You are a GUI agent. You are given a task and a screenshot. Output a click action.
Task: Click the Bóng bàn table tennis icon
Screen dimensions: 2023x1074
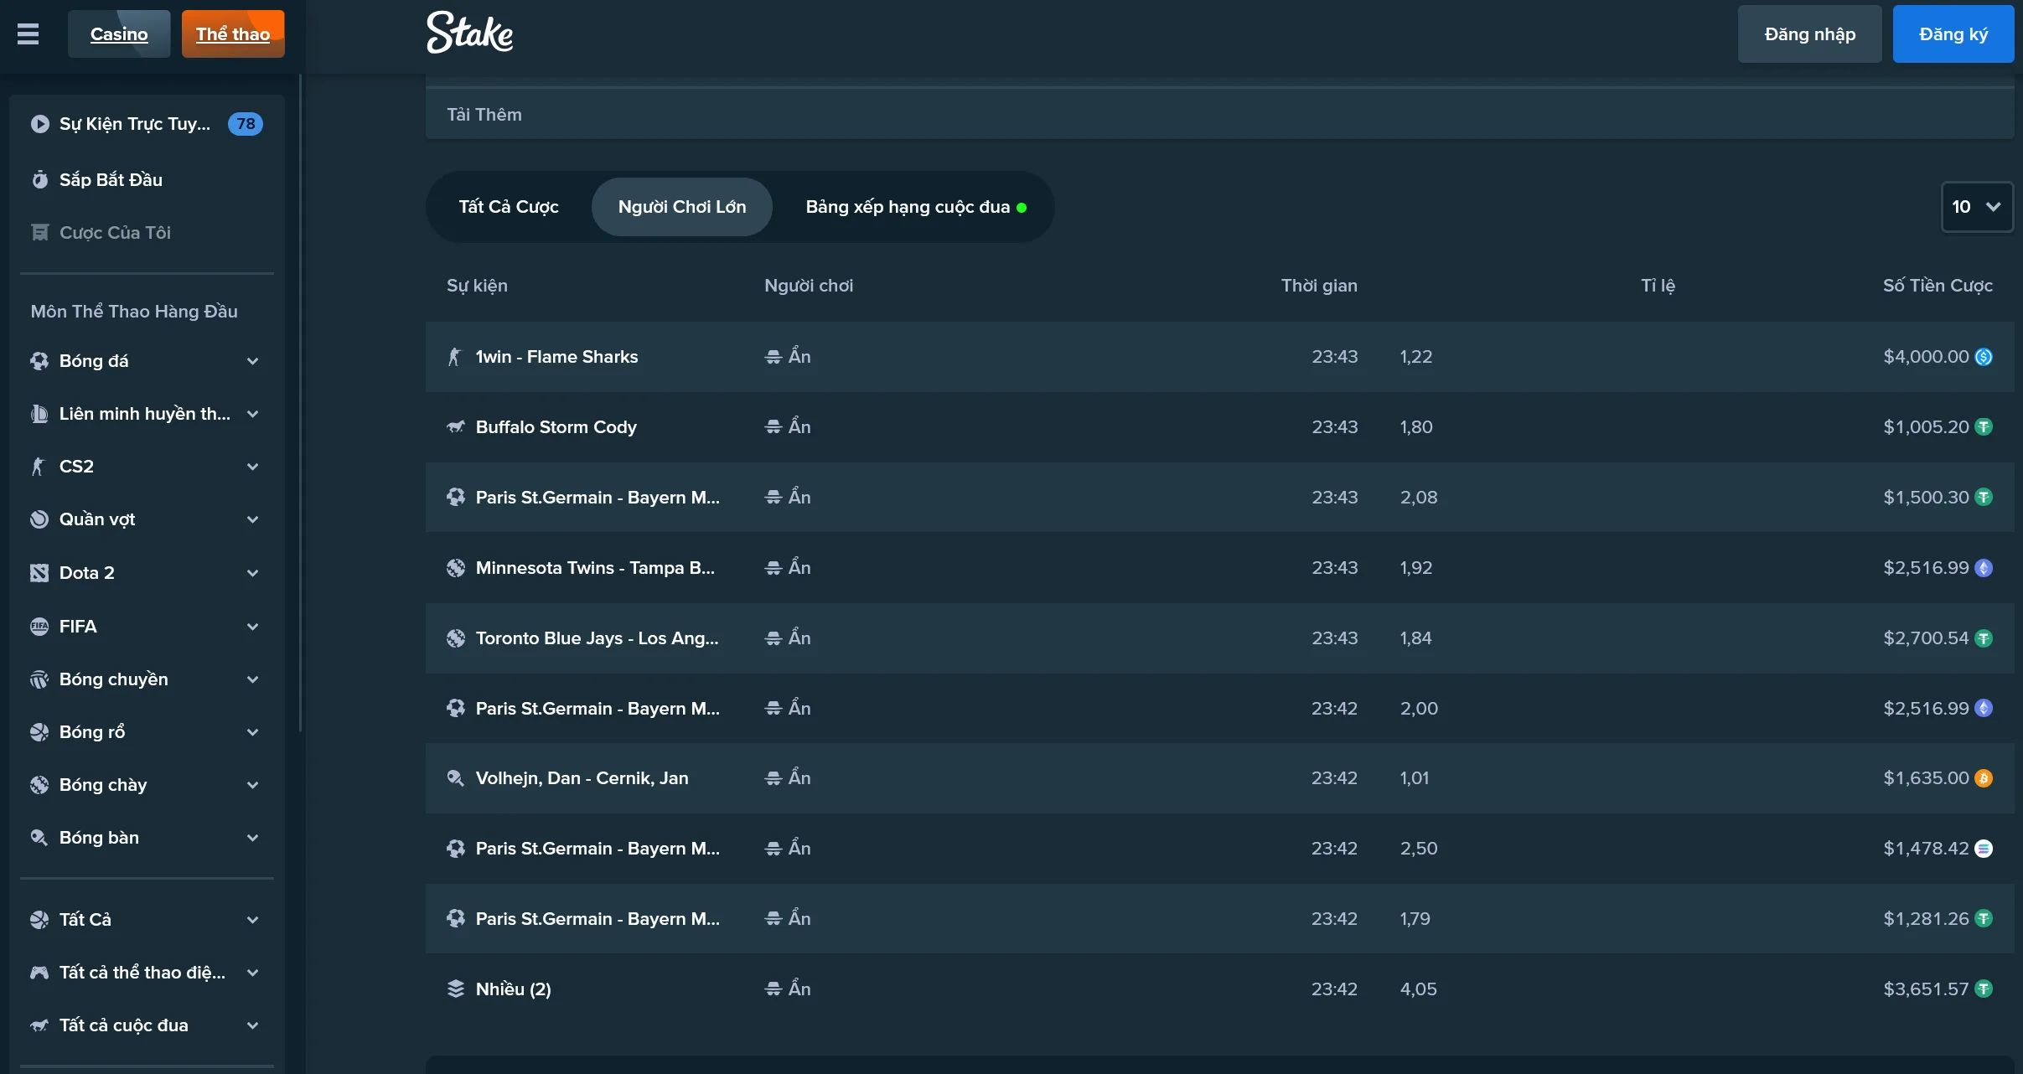[39, 838]
